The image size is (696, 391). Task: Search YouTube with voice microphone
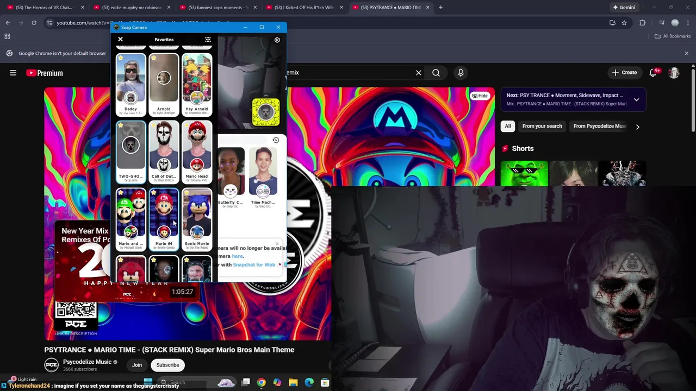pyautogui.click(x=461, y=73)
